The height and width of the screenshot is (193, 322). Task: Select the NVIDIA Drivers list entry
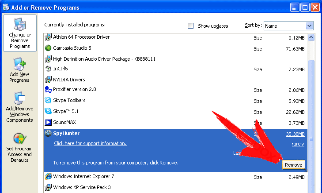[176, 80]
